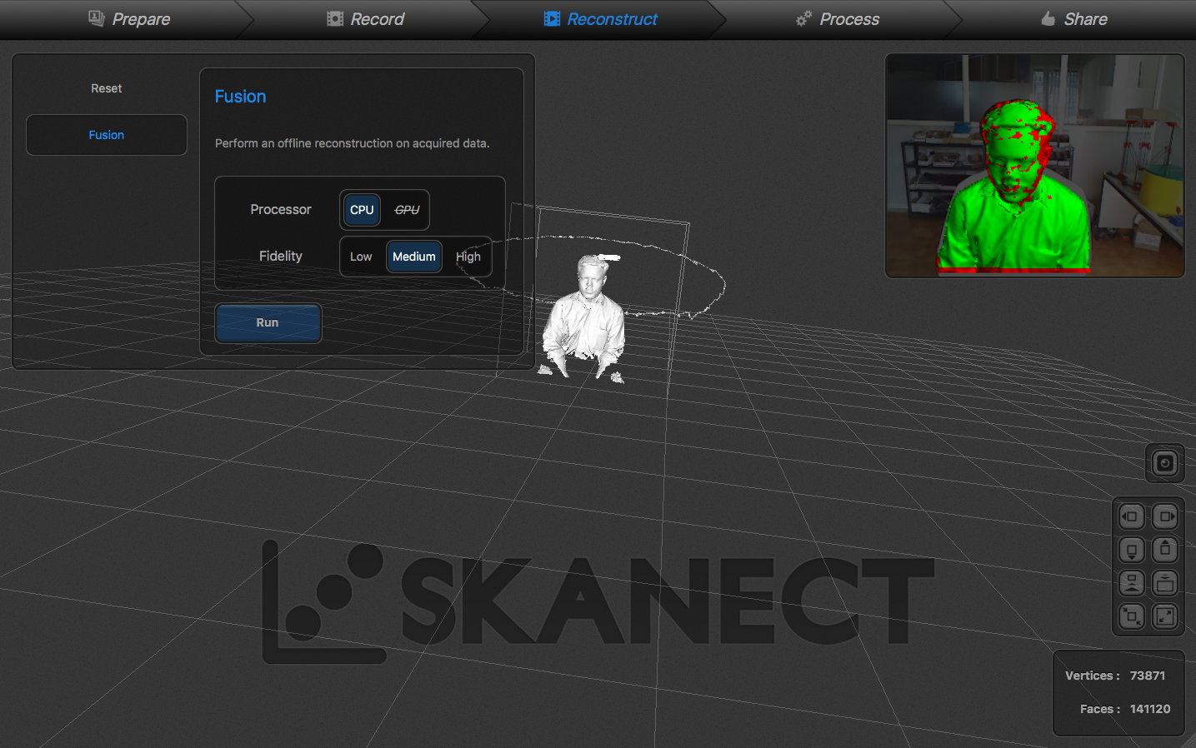Click the 3D scanned person model
1196x748 pixels.
pos(583,318)
